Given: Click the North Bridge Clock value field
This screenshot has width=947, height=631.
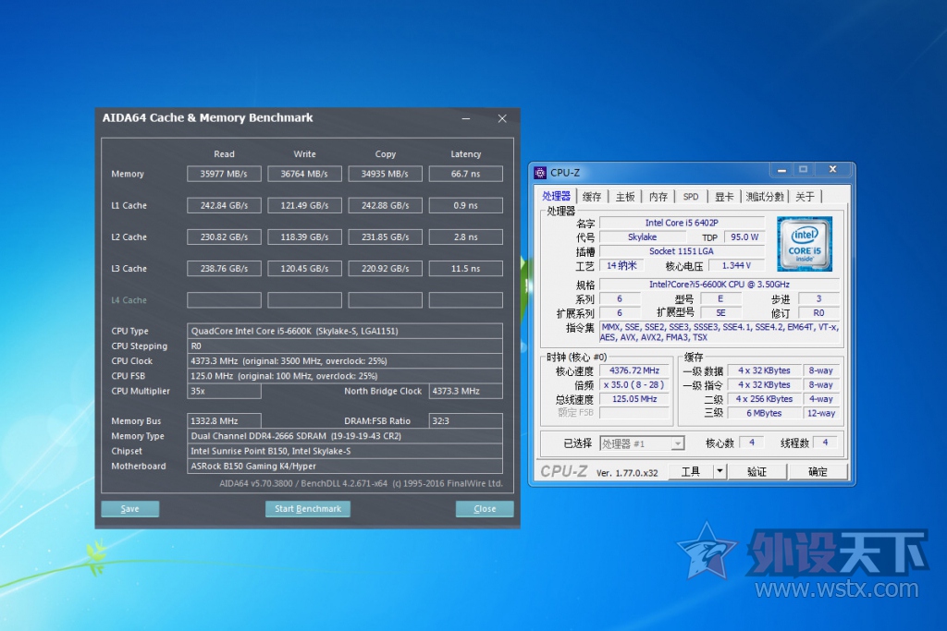Looking at the screenshot, I should (466, 391).
